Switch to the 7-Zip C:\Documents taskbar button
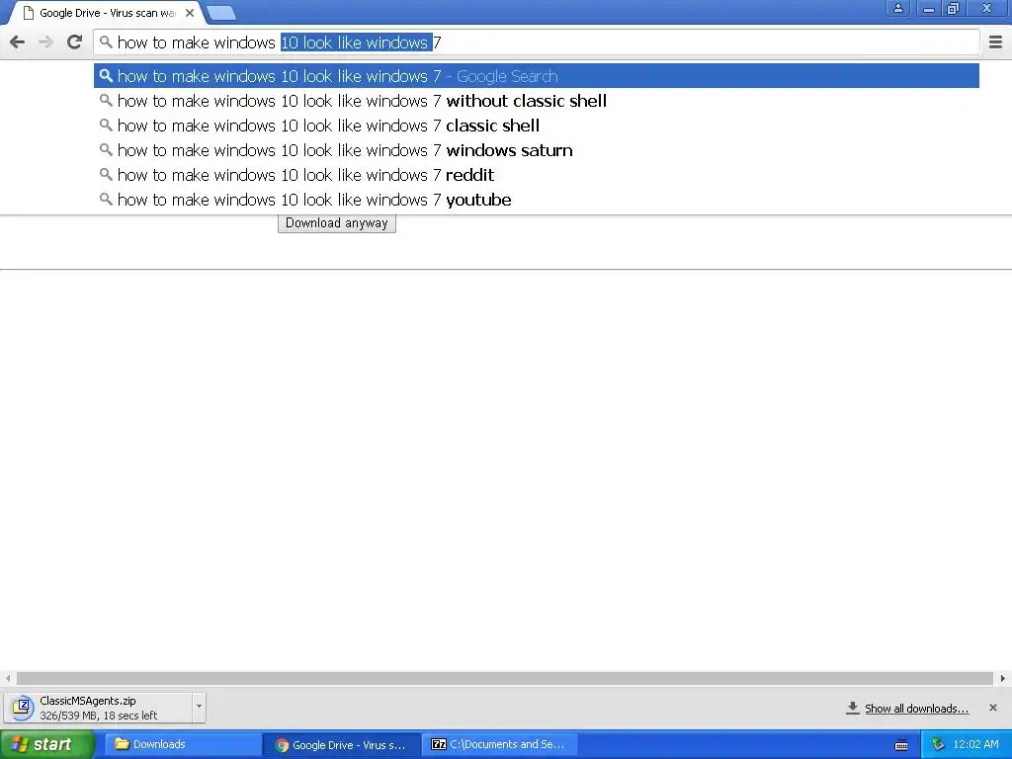This screenshot has width=1012, height=759. (499, 745)
